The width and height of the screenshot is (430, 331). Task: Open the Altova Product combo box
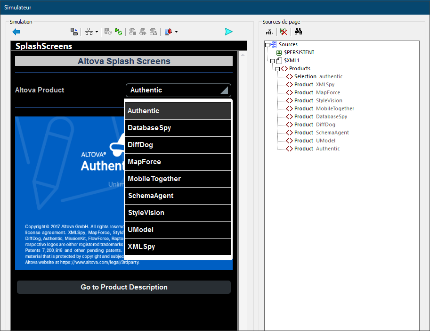178,90
